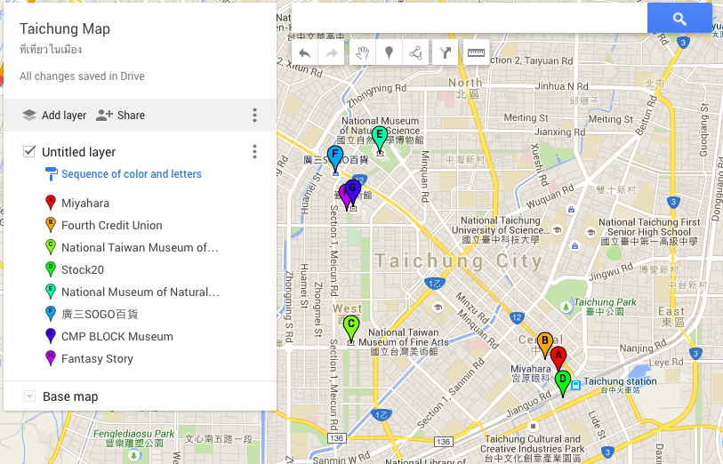Uncheck the Untitled layer checkbox
723x464 pixels.
point(29,152)
